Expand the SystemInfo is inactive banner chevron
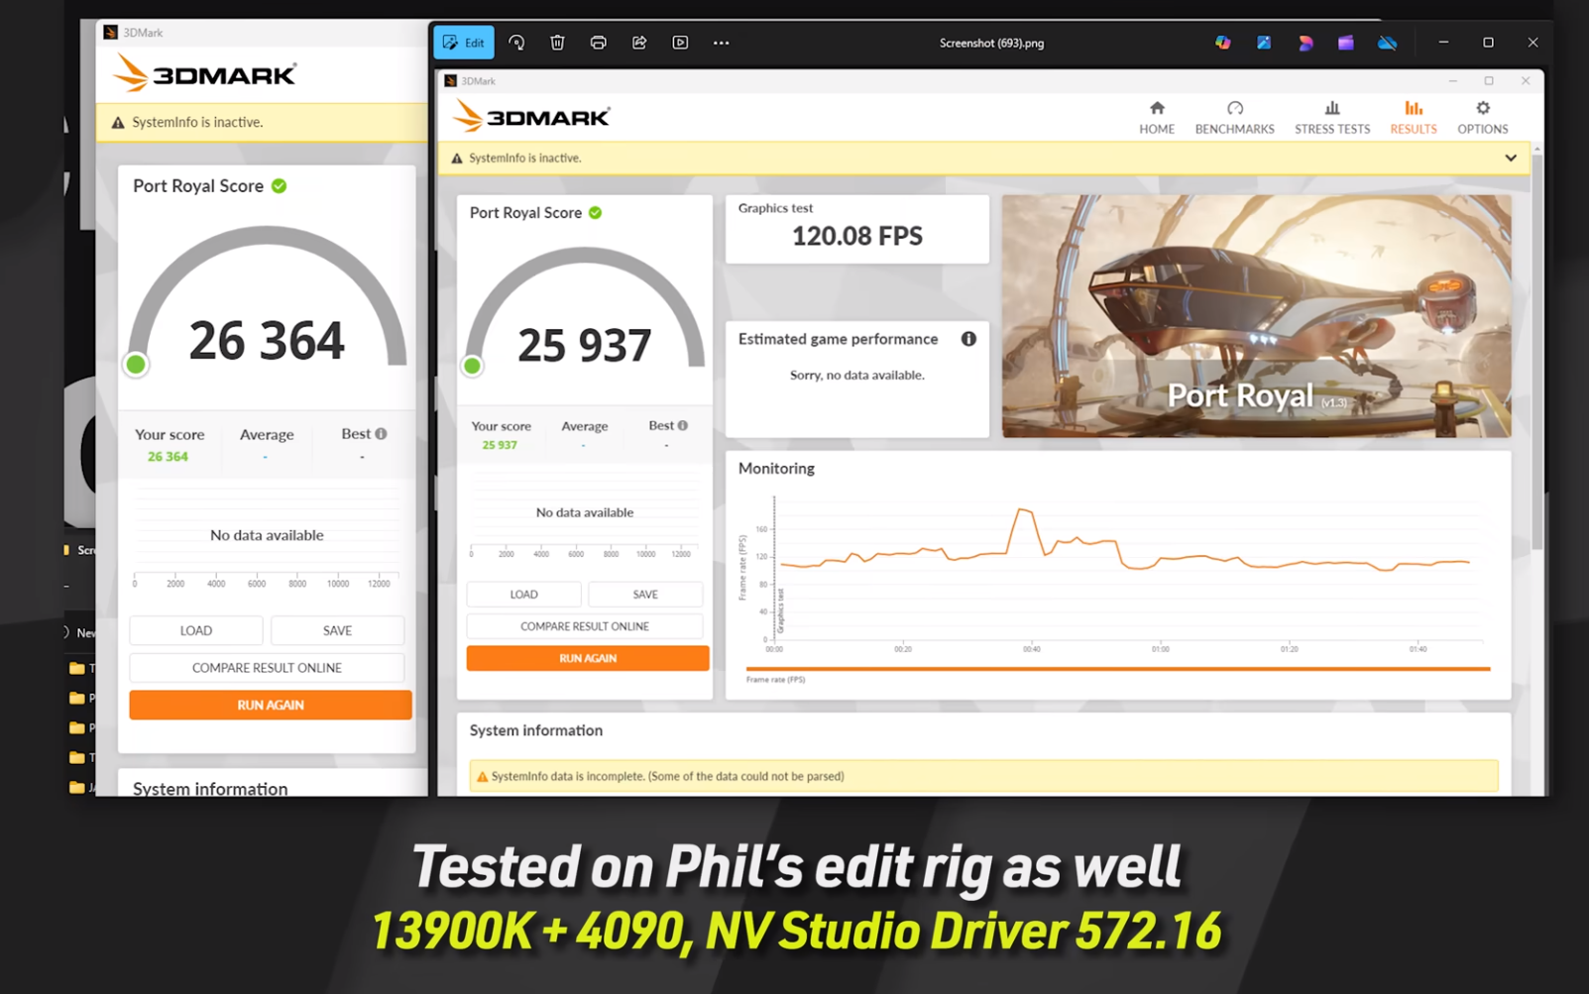1589x994 pixels. pos(1510,159)
